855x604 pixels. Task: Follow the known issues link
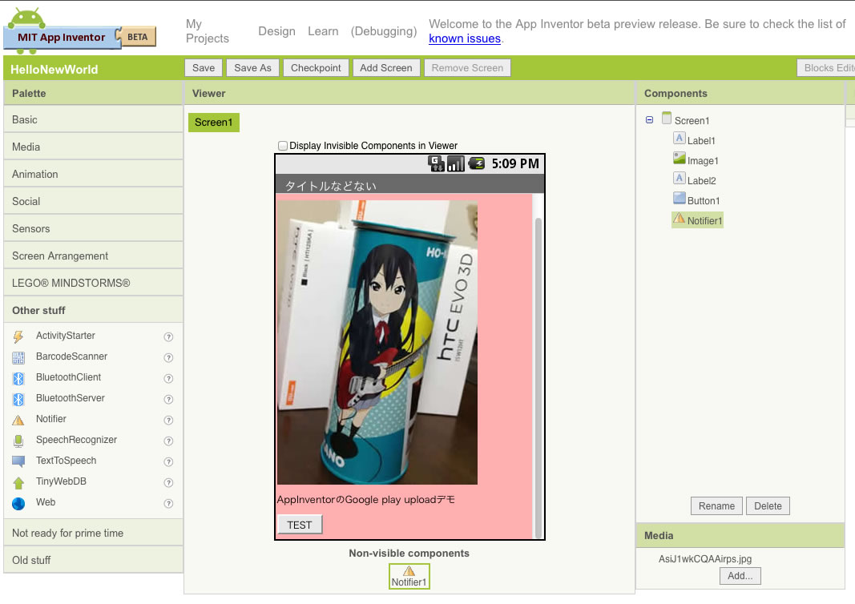click(465, 38)
